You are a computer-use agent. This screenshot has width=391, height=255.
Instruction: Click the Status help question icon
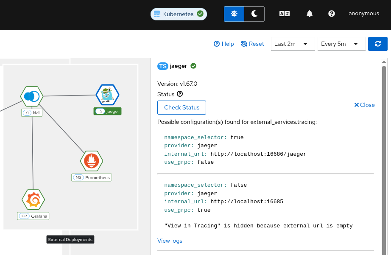pos(180,94)
